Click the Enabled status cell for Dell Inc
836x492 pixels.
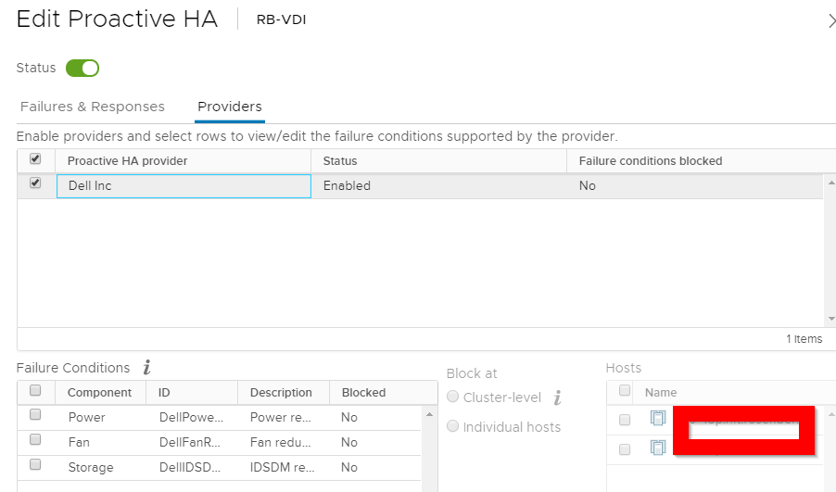tap(438, 186)
